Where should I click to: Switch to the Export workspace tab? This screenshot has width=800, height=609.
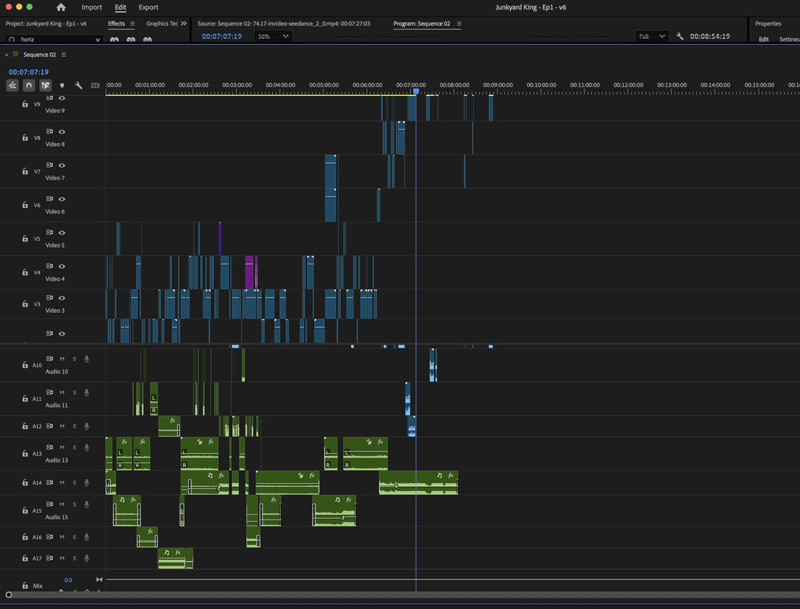149,7
